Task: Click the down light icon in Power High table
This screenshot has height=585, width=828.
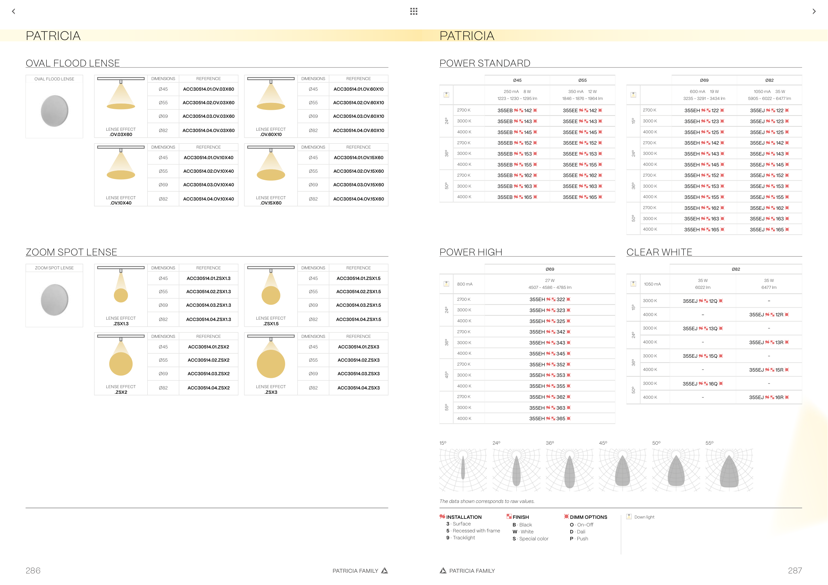Action: pyautogui.click(x=446, y=284)
